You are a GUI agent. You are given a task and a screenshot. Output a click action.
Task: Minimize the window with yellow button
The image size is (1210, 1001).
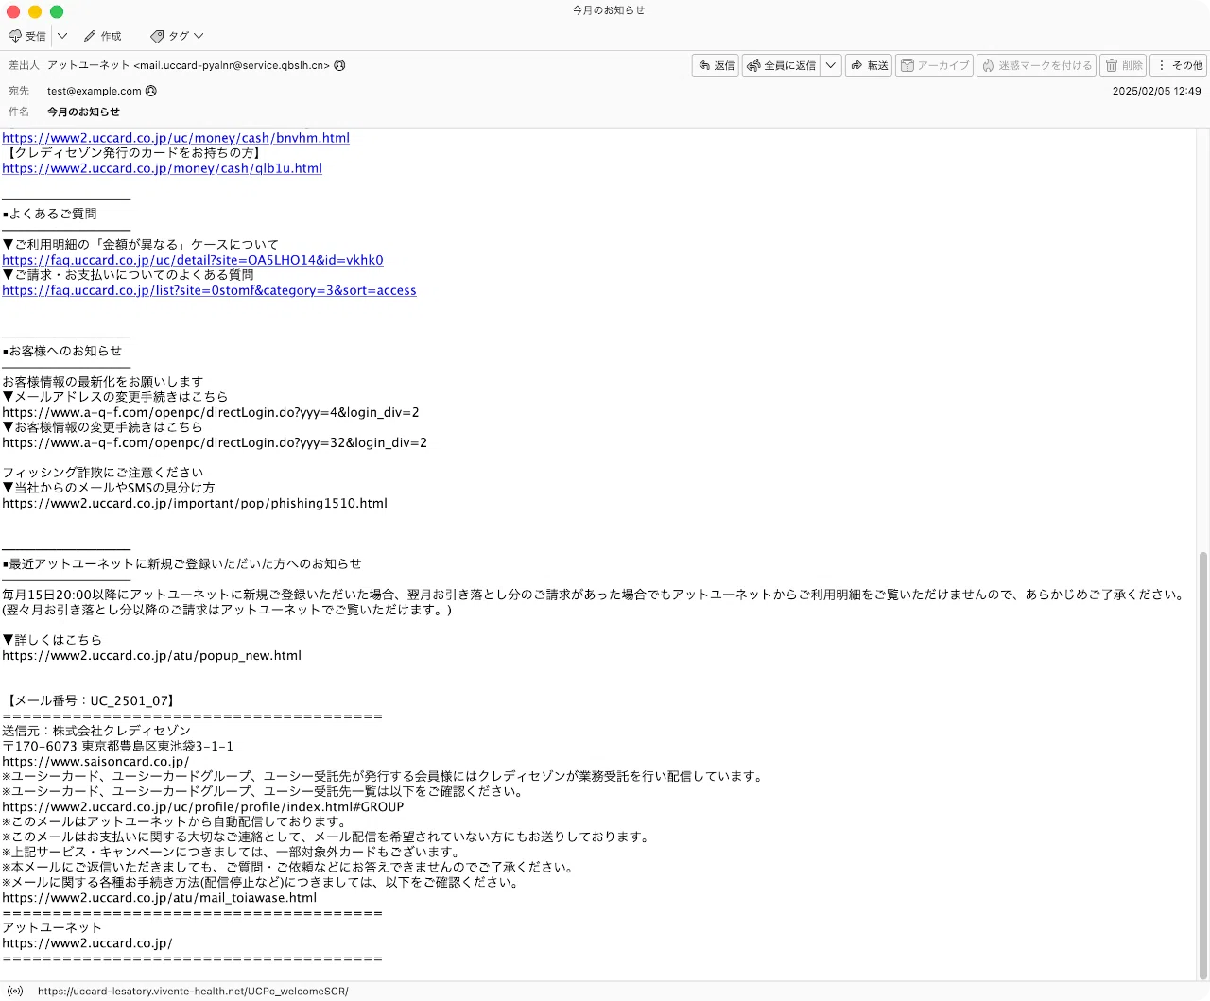tap(35, 11)
